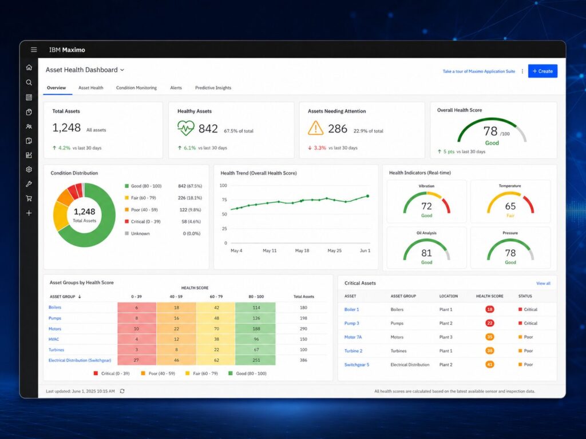
Task: Open the Turbine 2 asset link
Action: pos(354,351)
